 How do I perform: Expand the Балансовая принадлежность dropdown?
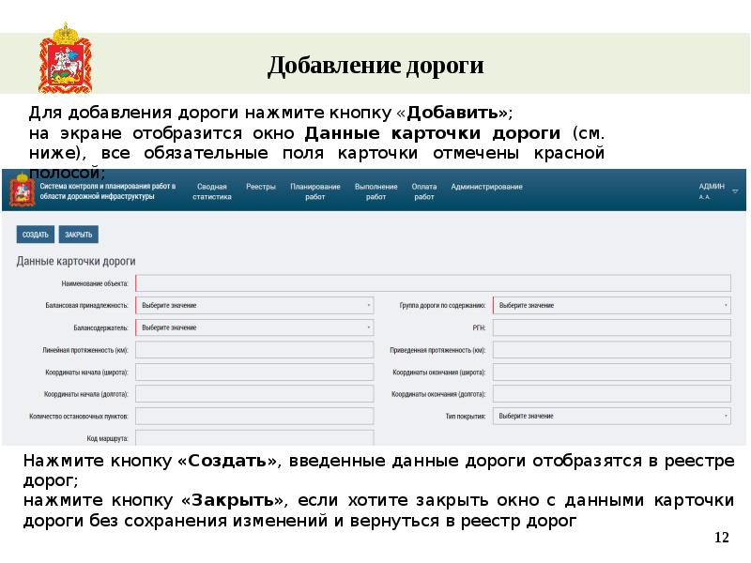(x=254, y=305)
